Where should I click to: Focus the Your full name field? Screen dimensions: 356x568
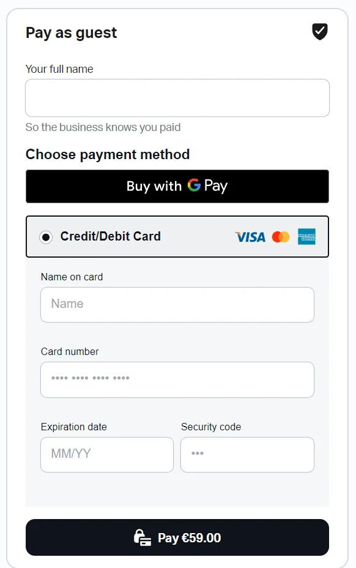177,98
